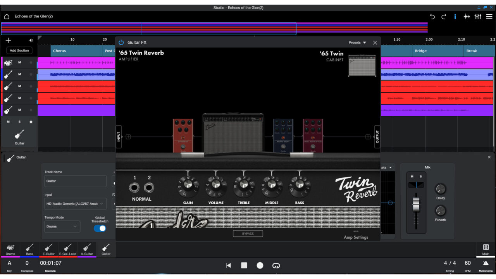Toggle loop playback button

[x=276, y=265]
